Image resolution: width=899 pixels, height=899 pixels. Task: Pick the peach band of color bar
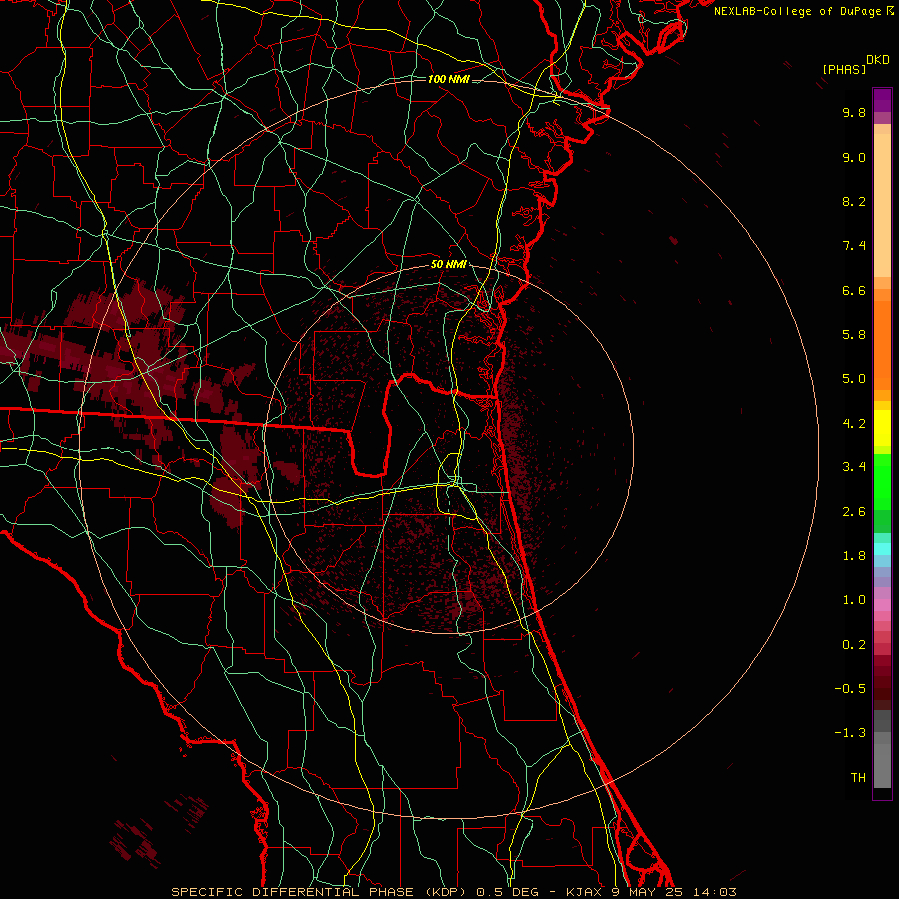882,201
